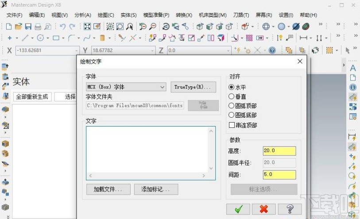Select the 圆弧底部 radio button
The height and width of the screenshot is (219, 360).
tap(232, 115)
